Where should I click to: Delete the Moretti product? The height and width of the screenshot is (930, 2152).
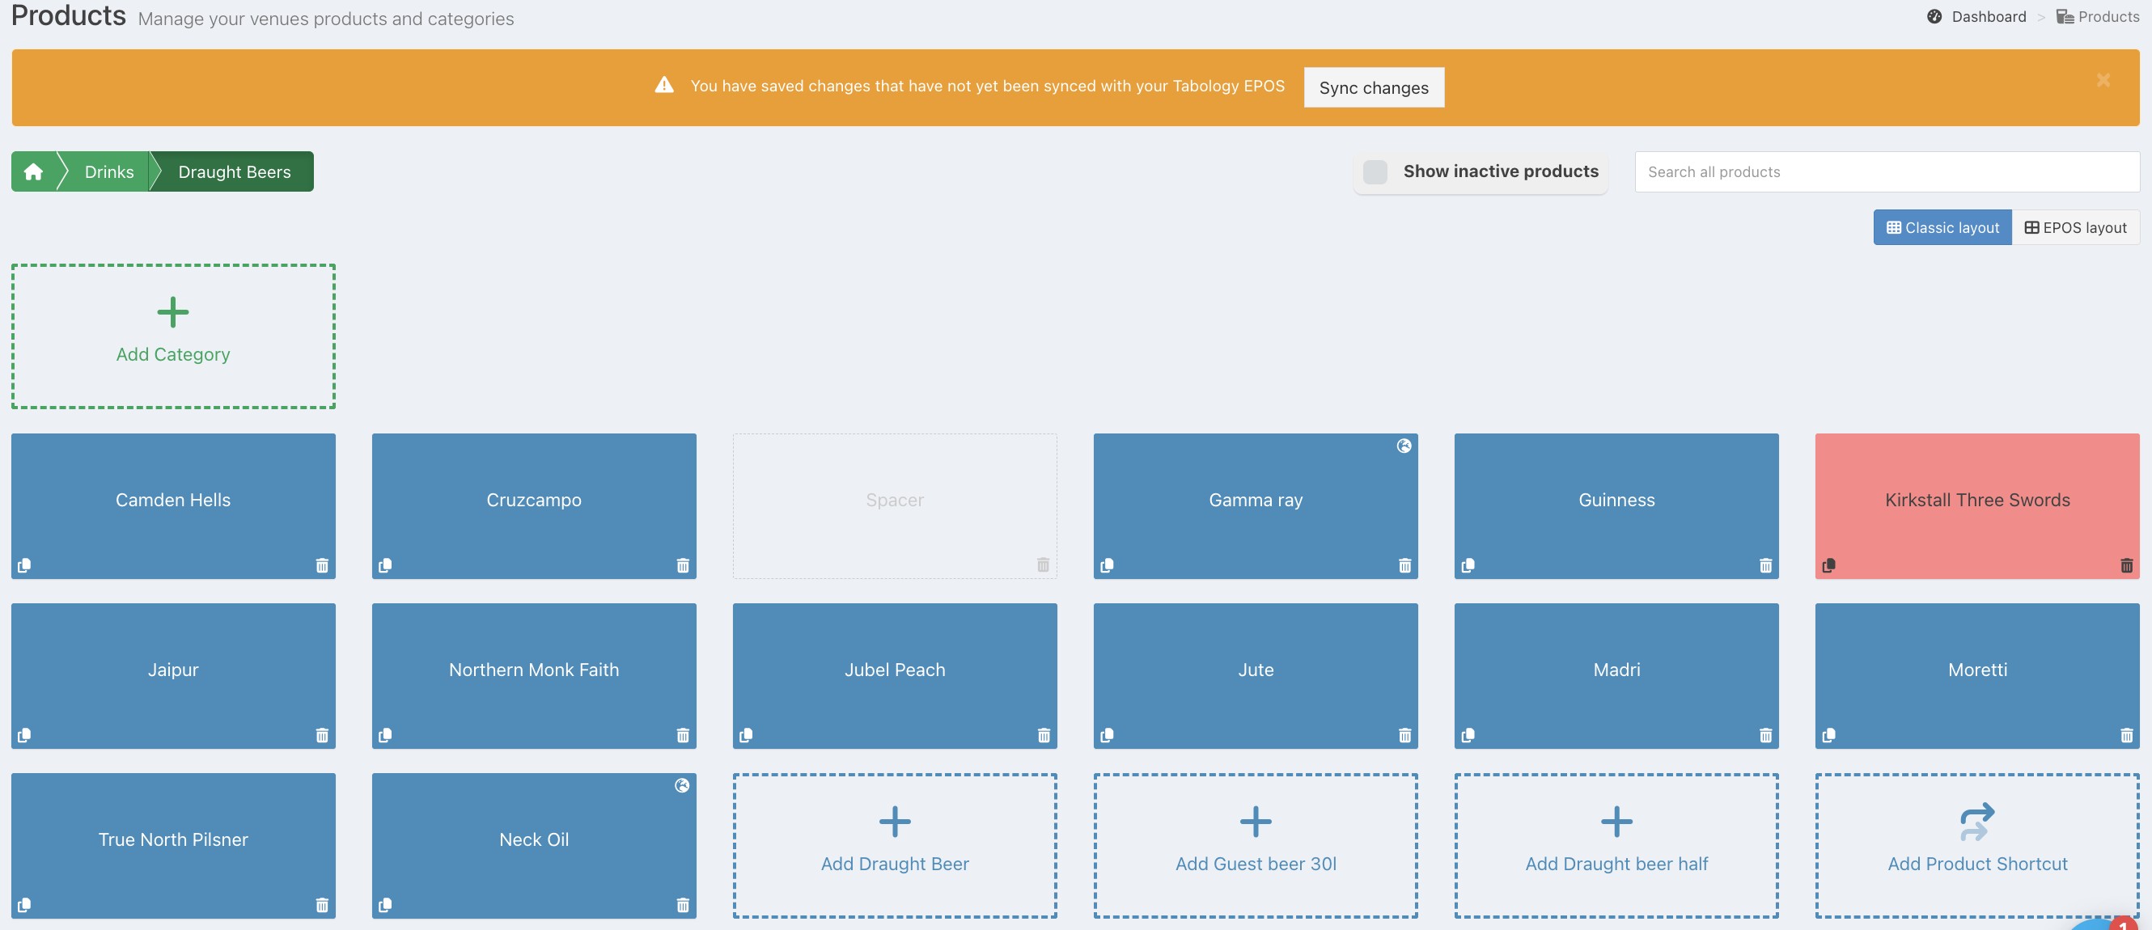point(2127,734)
